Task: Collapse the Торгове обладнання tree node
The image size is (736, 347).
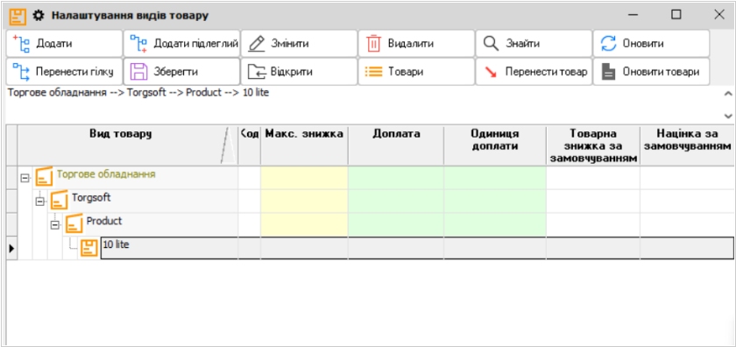Action: 25,179
